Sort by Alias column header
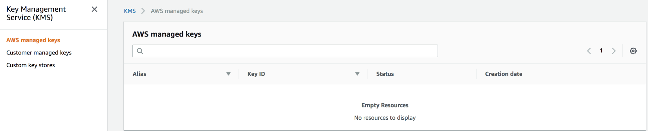Viewport: 648px width, 131px height. point(139,74)
